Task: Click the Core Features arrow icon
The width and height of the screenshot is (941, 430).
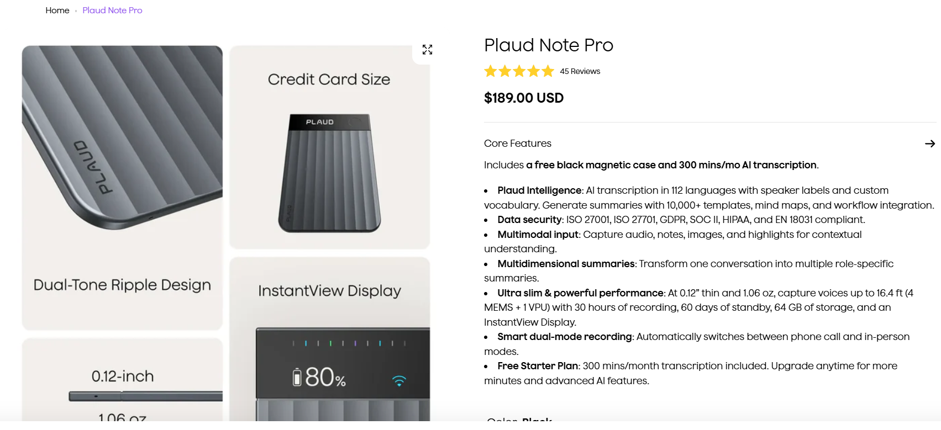Action: pyautogui.click(x=931, y=143)
